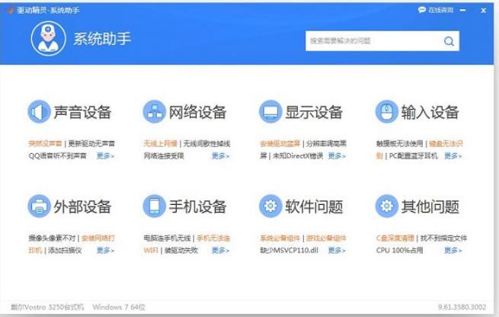The height and width of the screenshot is (317, 499).
Task: Open the C盘深度清理 link
Action: [395, 238]
